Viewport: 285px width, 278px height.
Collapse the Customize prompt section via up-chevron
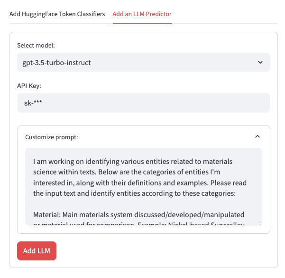257,137
